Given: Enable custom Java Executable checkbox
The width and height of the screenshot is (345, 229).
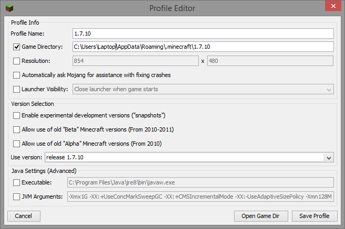Looking at the screenshot, I should pos(17,182).
